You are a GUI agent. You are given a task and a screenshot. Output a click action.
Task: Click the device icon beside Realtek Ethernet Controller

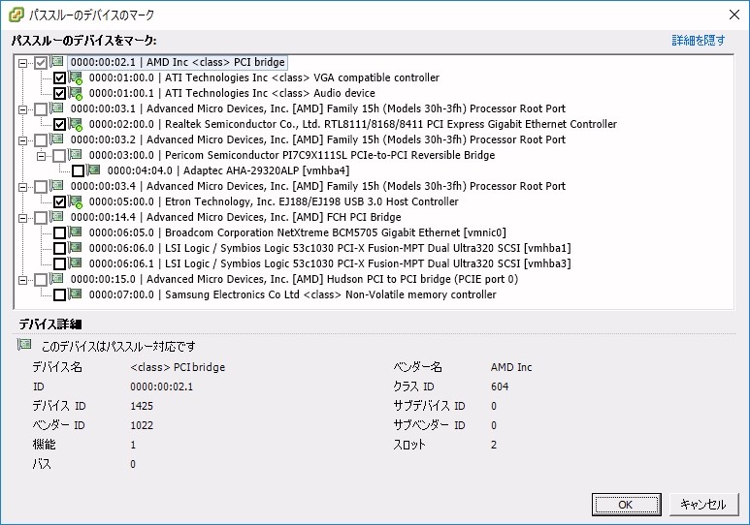(x=76, y=124)
